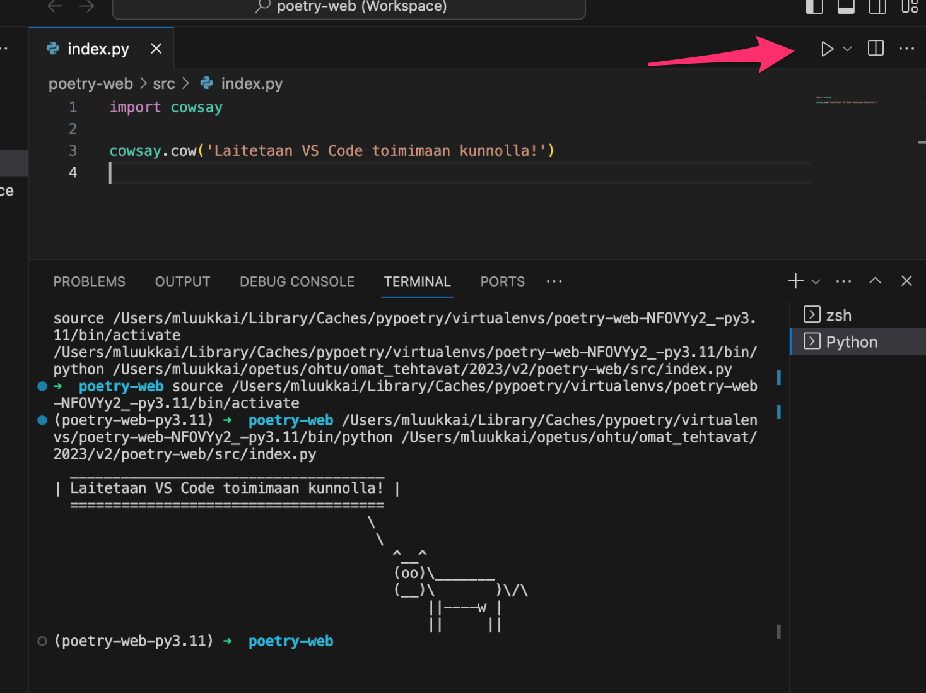This screenshot has height=693, width=926.
Task: Open editor More Actions menu
Action: (x=906, y=49)
